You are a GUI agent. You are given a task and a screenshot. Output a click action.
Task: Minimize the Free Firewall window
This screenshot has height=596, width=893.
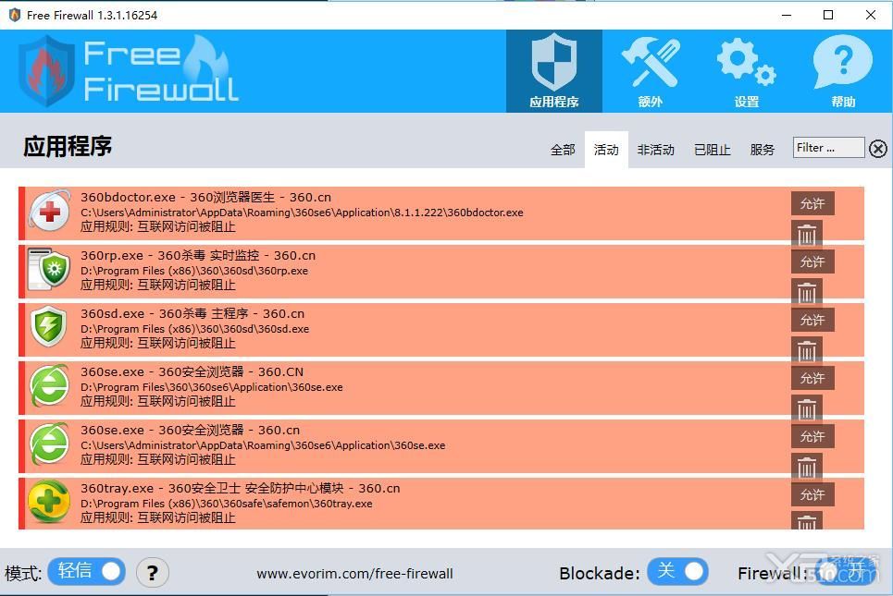point(787,15)
